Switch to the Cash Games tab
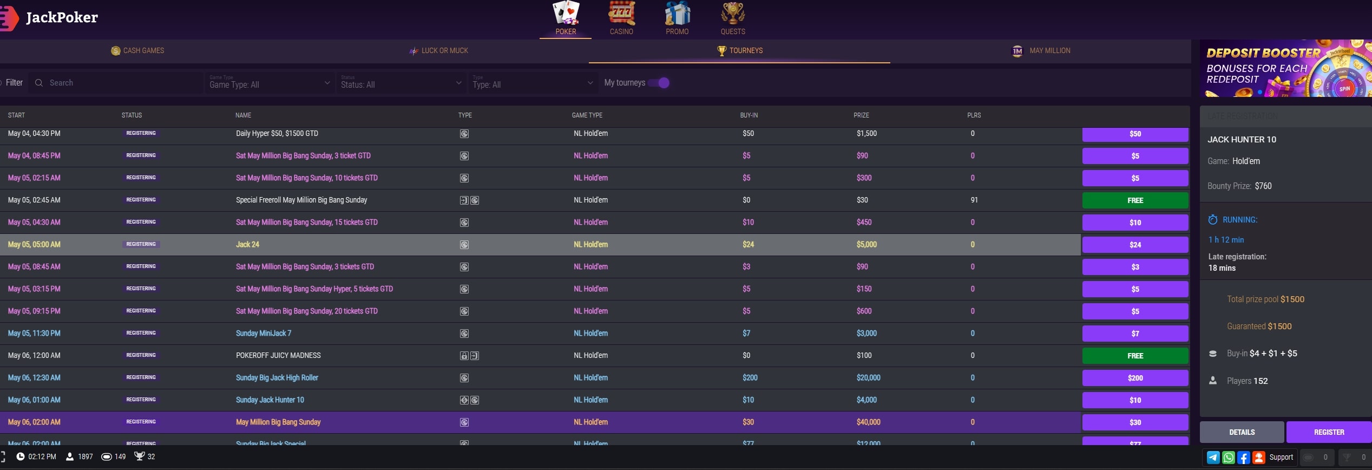Viewport: 1372px width, 470px height. click(137, 50)
